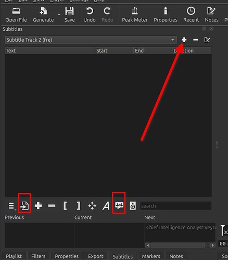Click the Next subtitle horizontal scrollbar
Screen dimensions: 228x260
(x=180, y=245)
